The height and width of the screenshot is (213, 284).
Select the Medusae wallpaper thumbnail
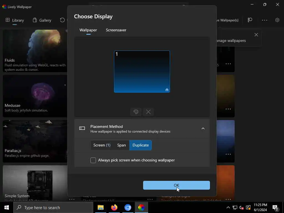click(35, 96)
